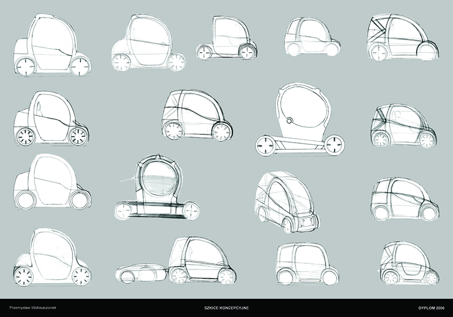Select the round pod sketch with shaded window
This screenshot has width=453, height=317.
point(157,188)
